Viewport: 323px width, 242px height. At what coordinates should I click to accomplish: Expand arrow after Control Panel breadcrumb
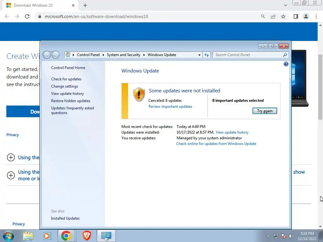coord(103,55)
